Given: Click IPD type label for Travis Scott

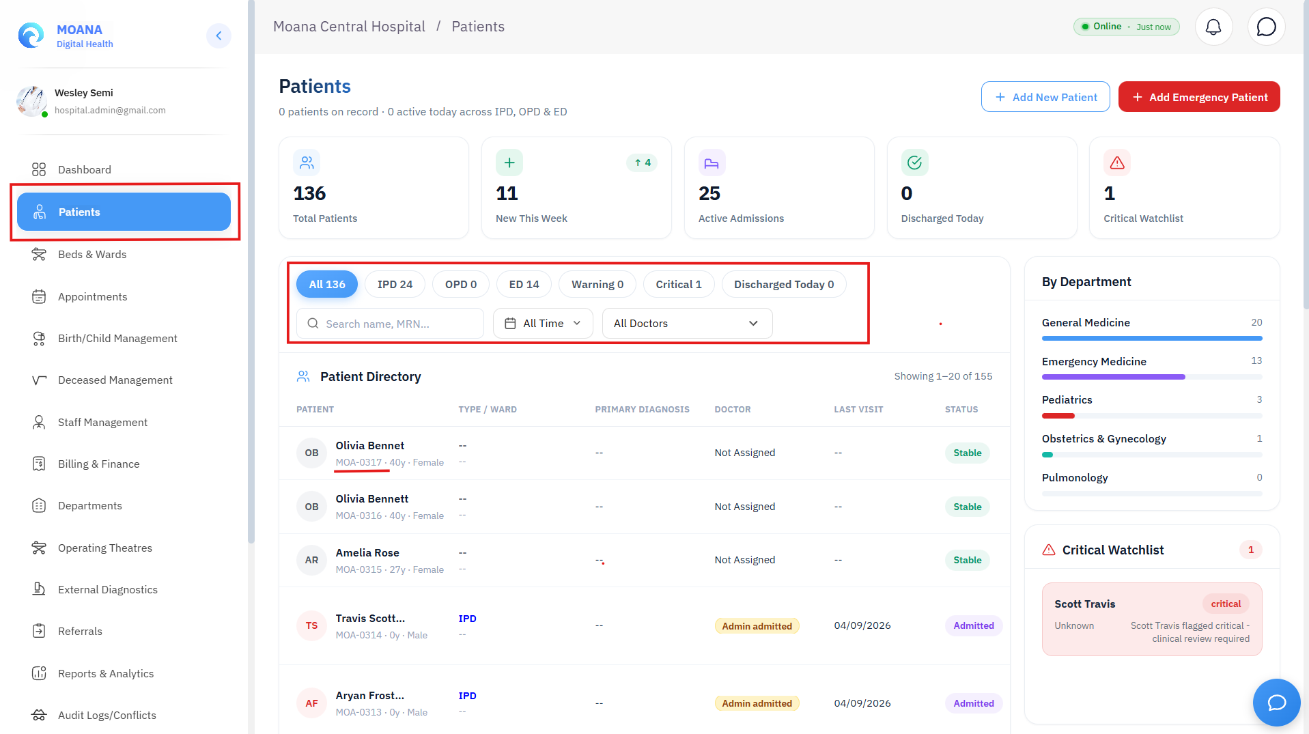Looking at the screenshot, I should pyautogui.click(x=467, y=619).
